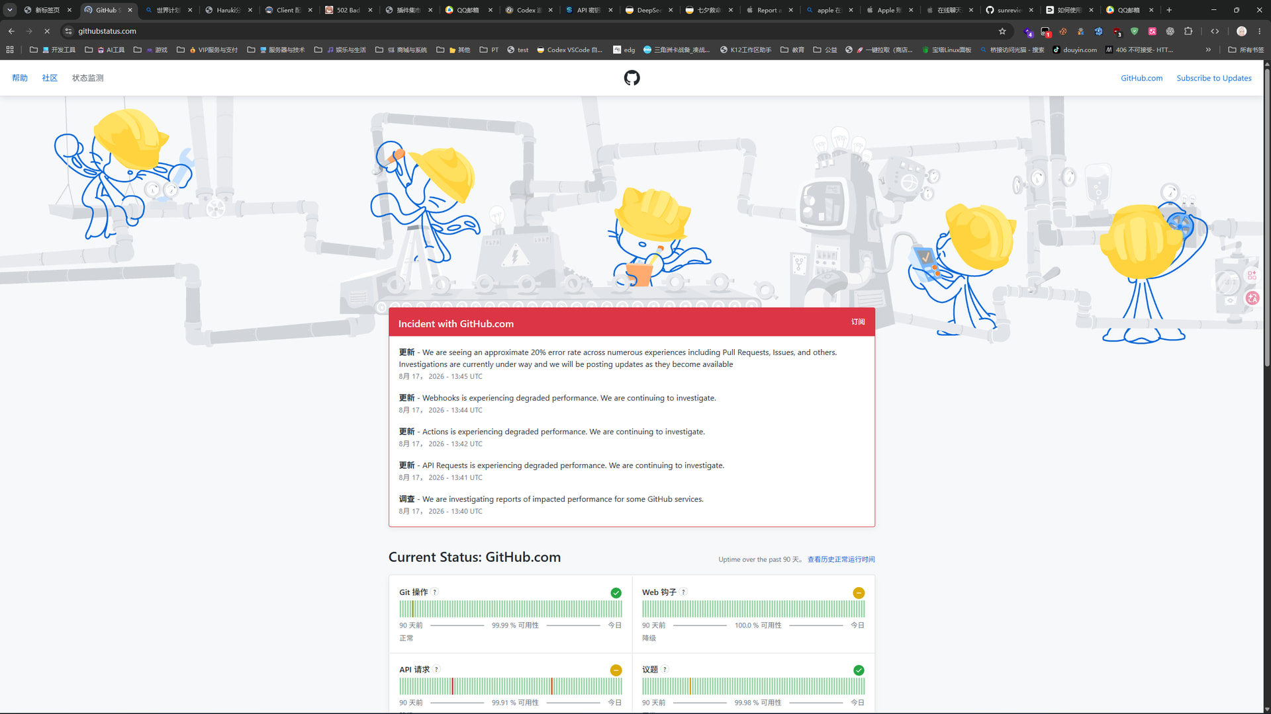Open the douyin.com bookmark

pos(1075,50)
